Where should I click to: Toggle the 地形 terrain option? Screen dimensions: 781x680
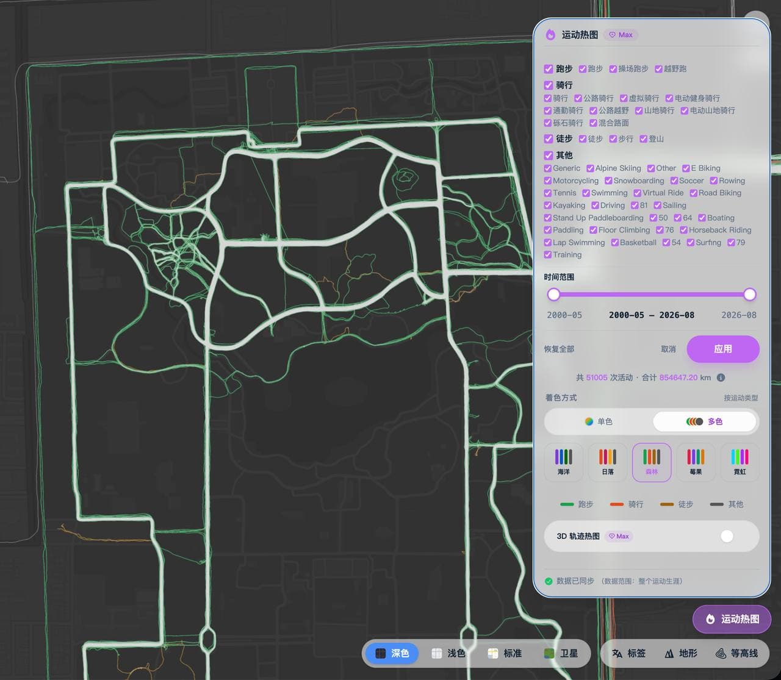pos(680,653)
